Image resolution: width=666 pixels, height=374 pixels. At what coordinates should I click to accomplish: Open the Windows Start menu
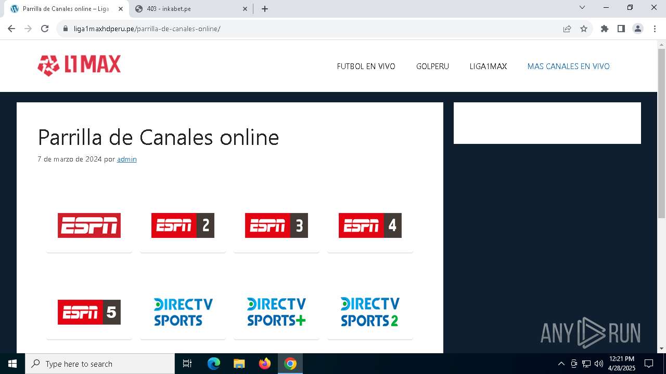(12, 364)
